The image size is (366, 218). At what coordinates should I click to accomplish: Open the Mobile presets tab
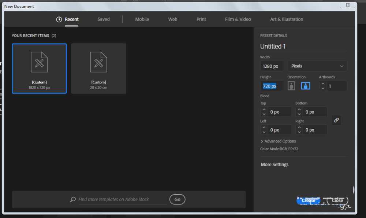pyautogui.click(x=142, y=19)
